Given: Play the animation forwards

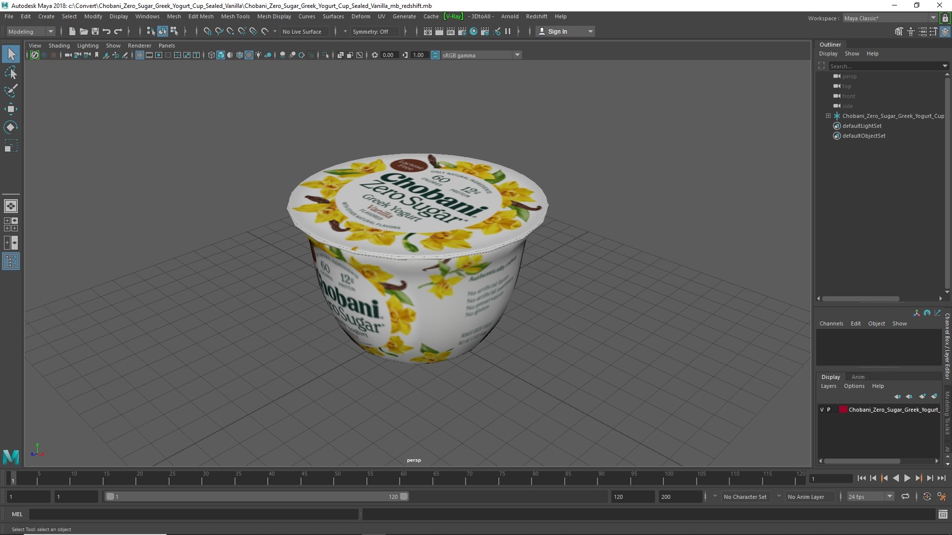Looking at the screenshot, I should 907,478.
